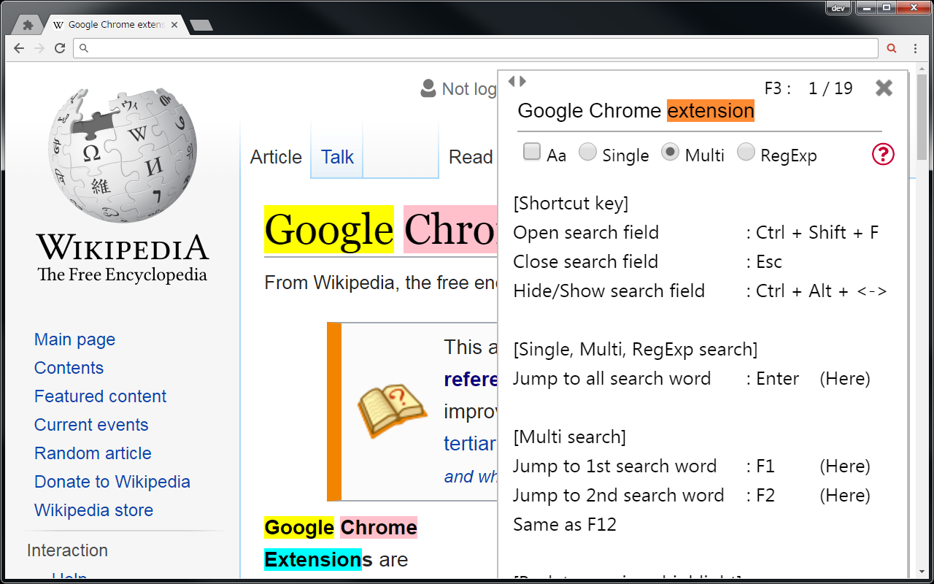Go back to the previous page
Screen dimensions: 934x584
point(19,48)
